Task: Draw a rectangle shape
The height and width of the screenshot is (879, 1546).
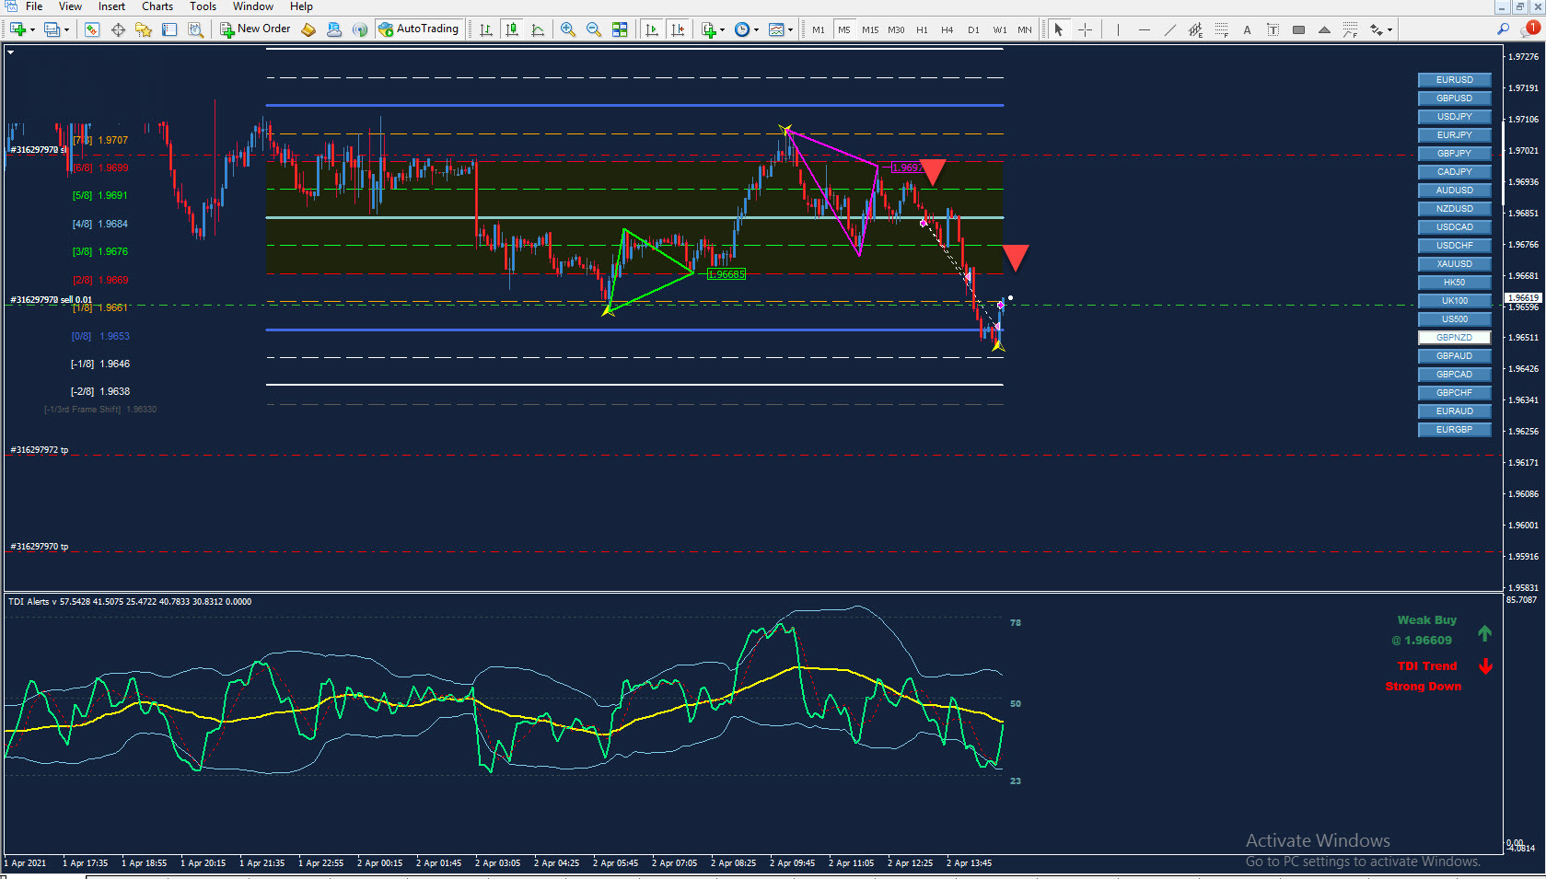Action: pos(1298,29)
